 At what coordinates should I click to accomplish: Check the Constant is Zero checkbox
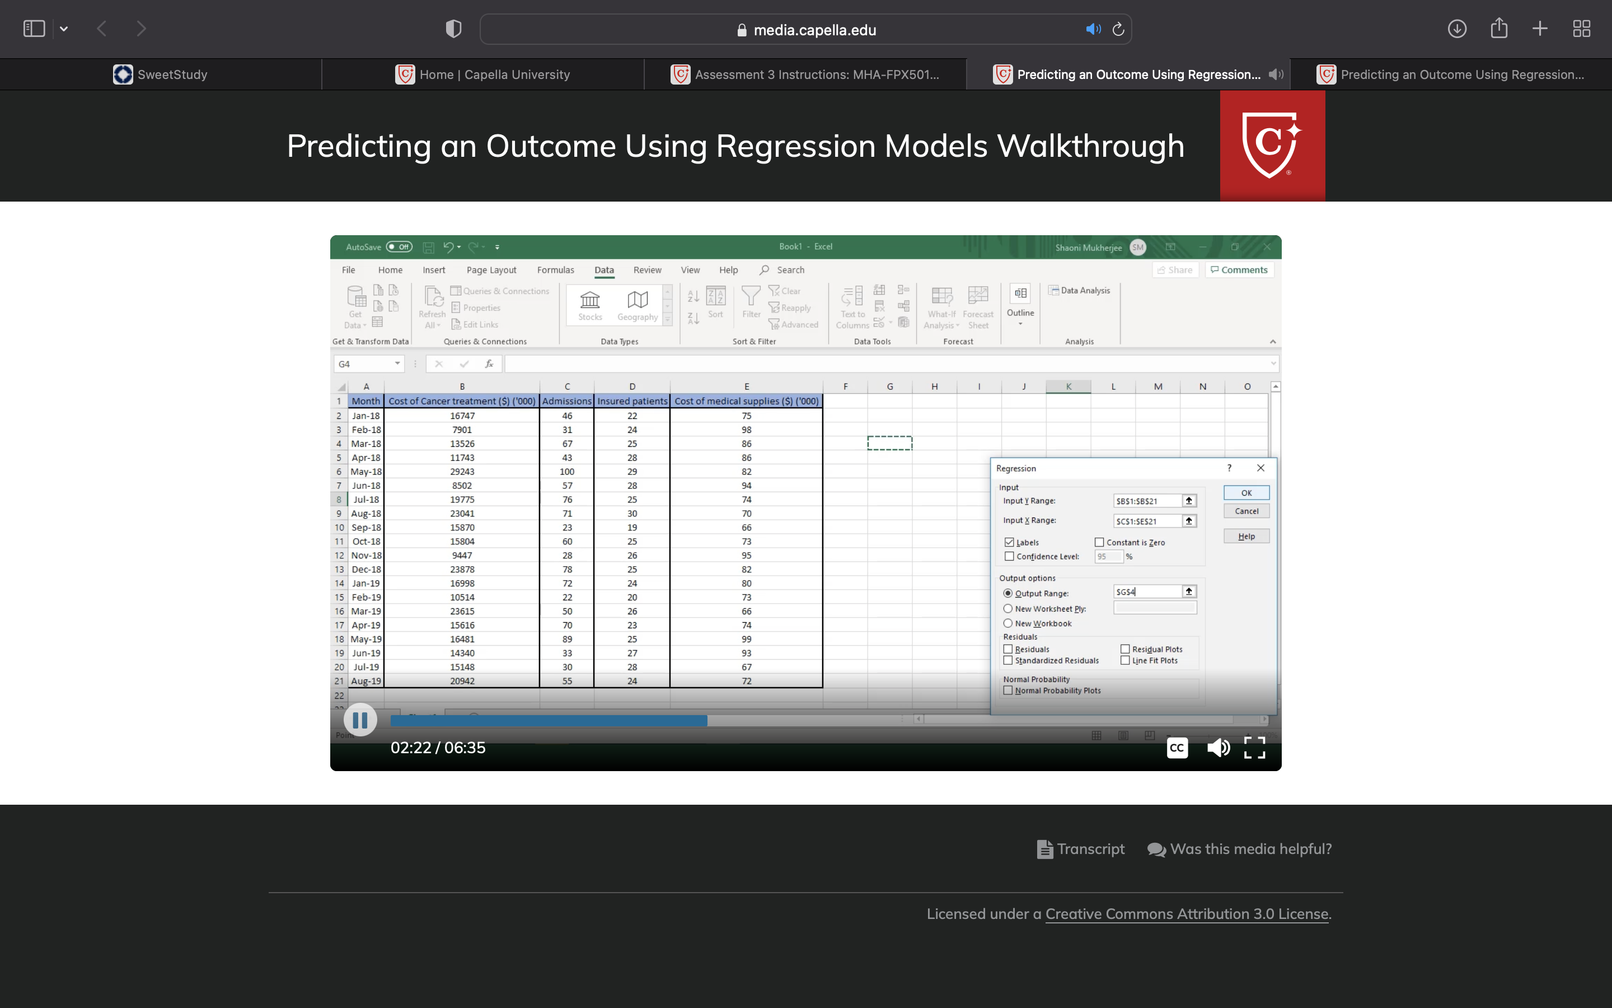[x=1099, y=542]
